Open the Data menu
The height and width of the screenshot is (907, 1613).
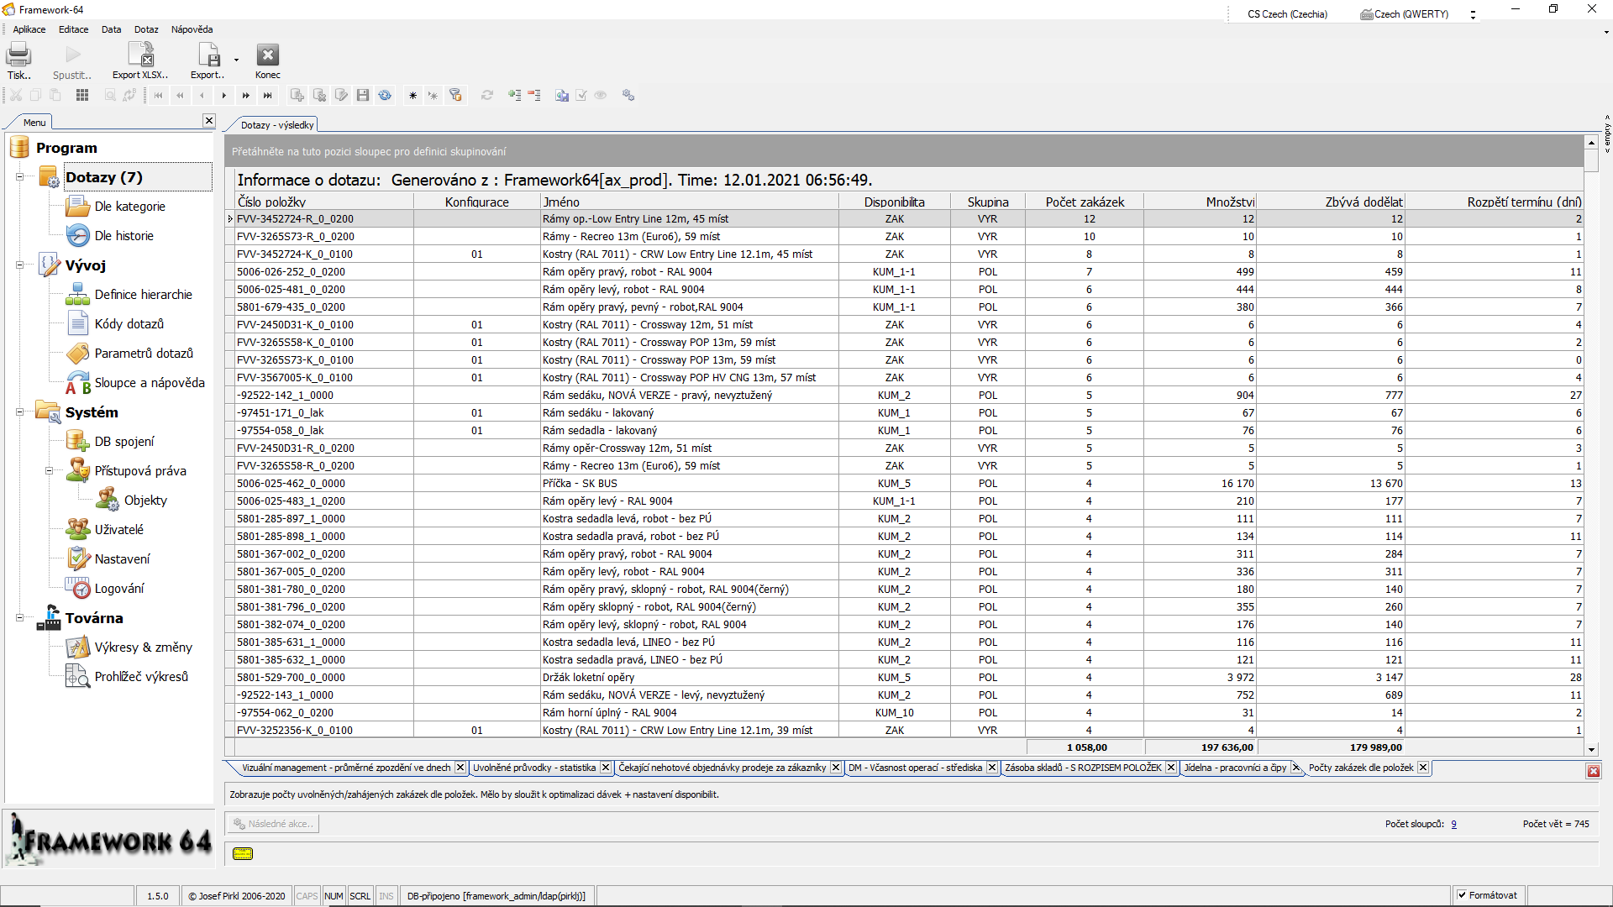[112, 29]
